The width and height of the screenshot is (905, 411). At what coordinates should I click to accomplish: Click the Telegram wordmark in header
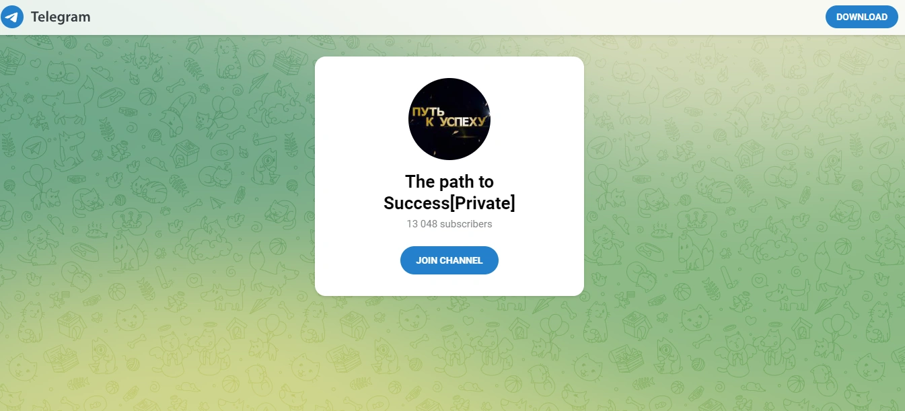(61, 17)
